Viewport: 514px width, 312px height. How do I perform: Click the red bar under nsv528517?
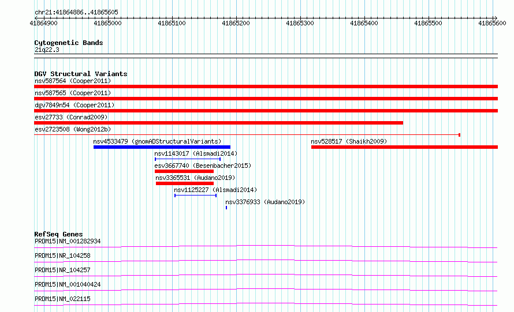click(404, 147)
